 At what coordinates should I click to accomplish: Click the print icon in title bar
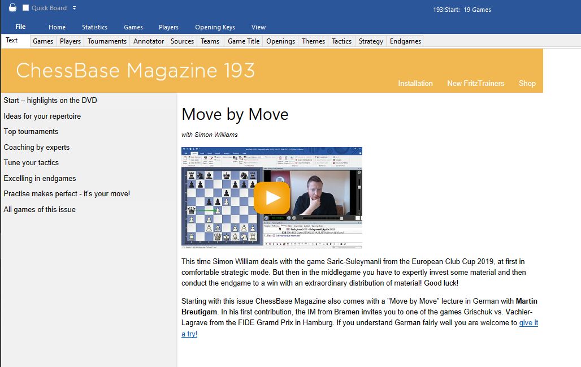coord(12,7)
